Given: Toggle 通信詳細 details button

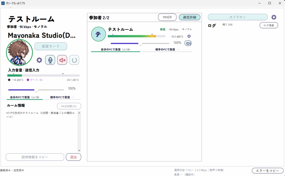Looking at the screenshot, I should [x=190, y=17].
